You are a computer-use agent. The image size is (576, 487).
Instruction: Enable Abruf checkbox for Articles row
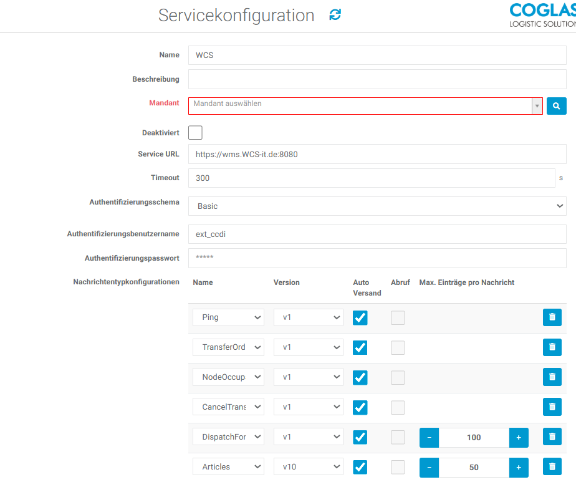[398, 467]
